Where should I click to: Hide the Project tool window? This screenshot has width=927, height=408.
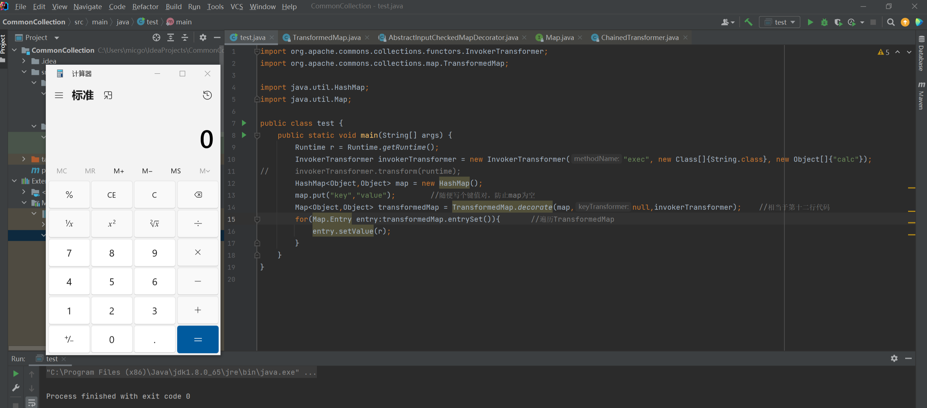click(x=217, y=37)
